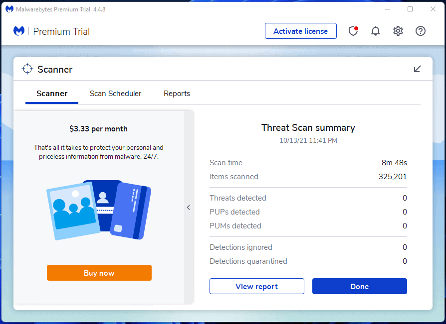Minimize the Malwarebytes window
The image size is (446, 324).
(387, 9)
